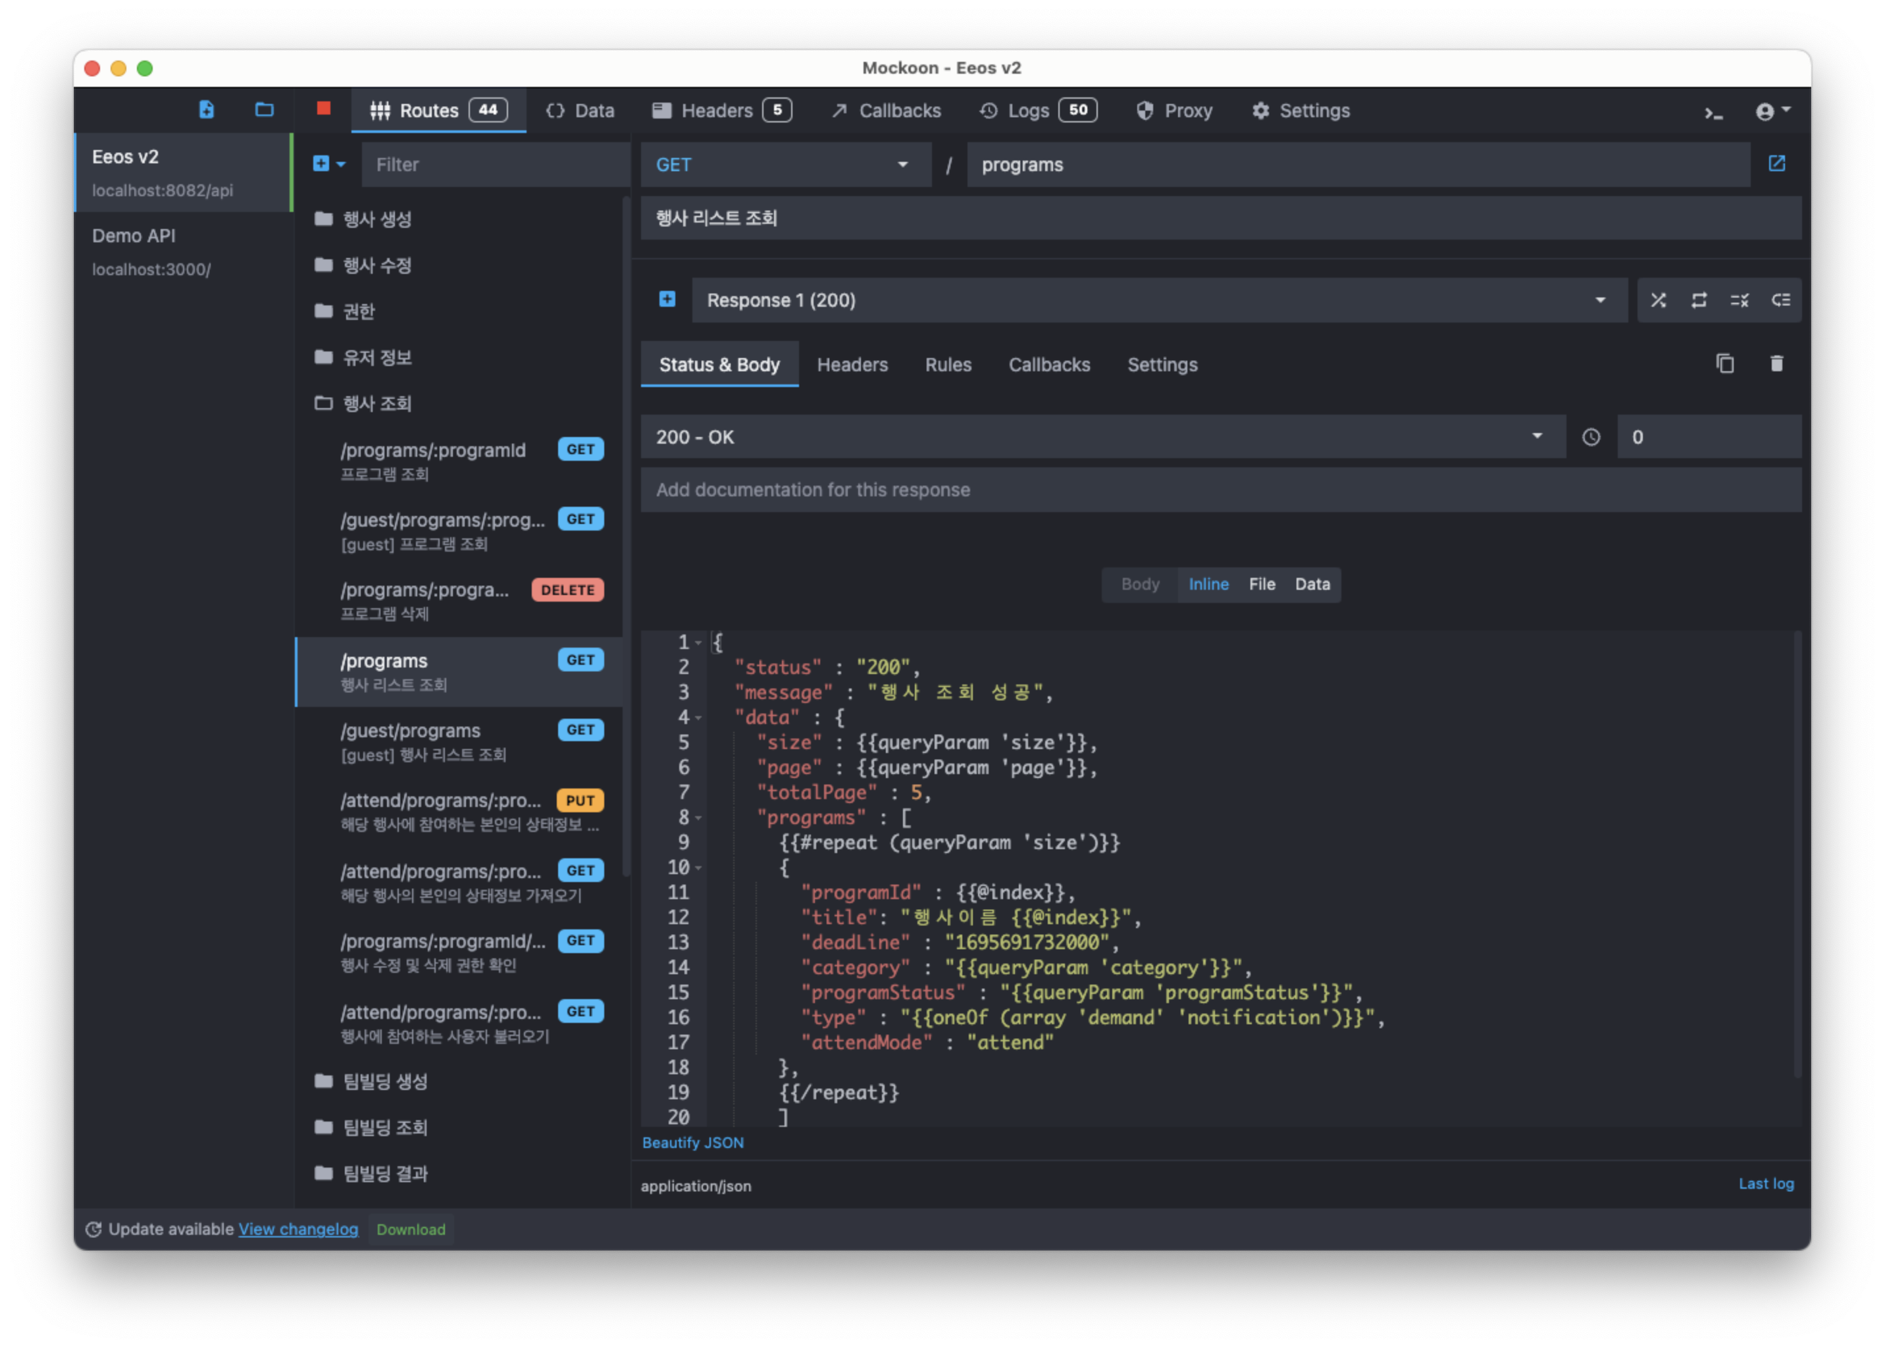Open the command palette terminal icon
The width and height of the screenshot is (1885, 1348).
coord(1713,113)
